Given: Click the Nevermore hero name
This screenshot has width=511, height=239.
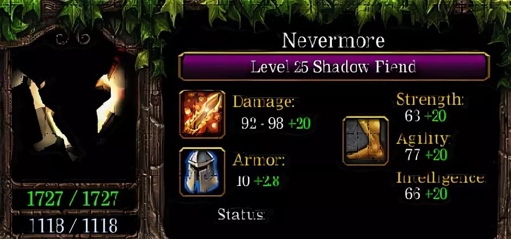Looking at the screenshot, I should 333,41.
